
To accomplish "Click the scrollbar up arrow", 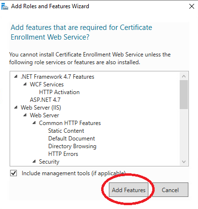I will 184,76.
